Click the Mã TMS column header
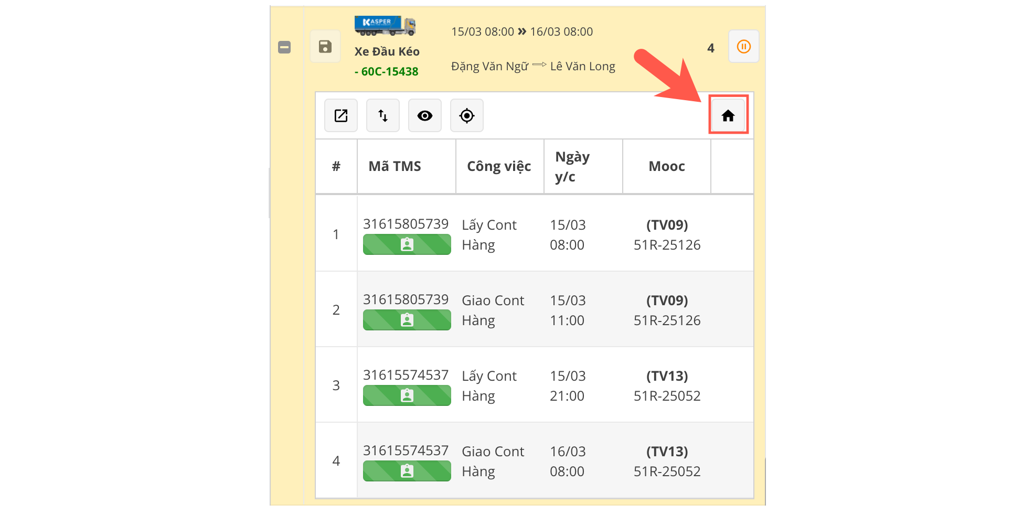The image size is (1023, 515). point(395,166)
